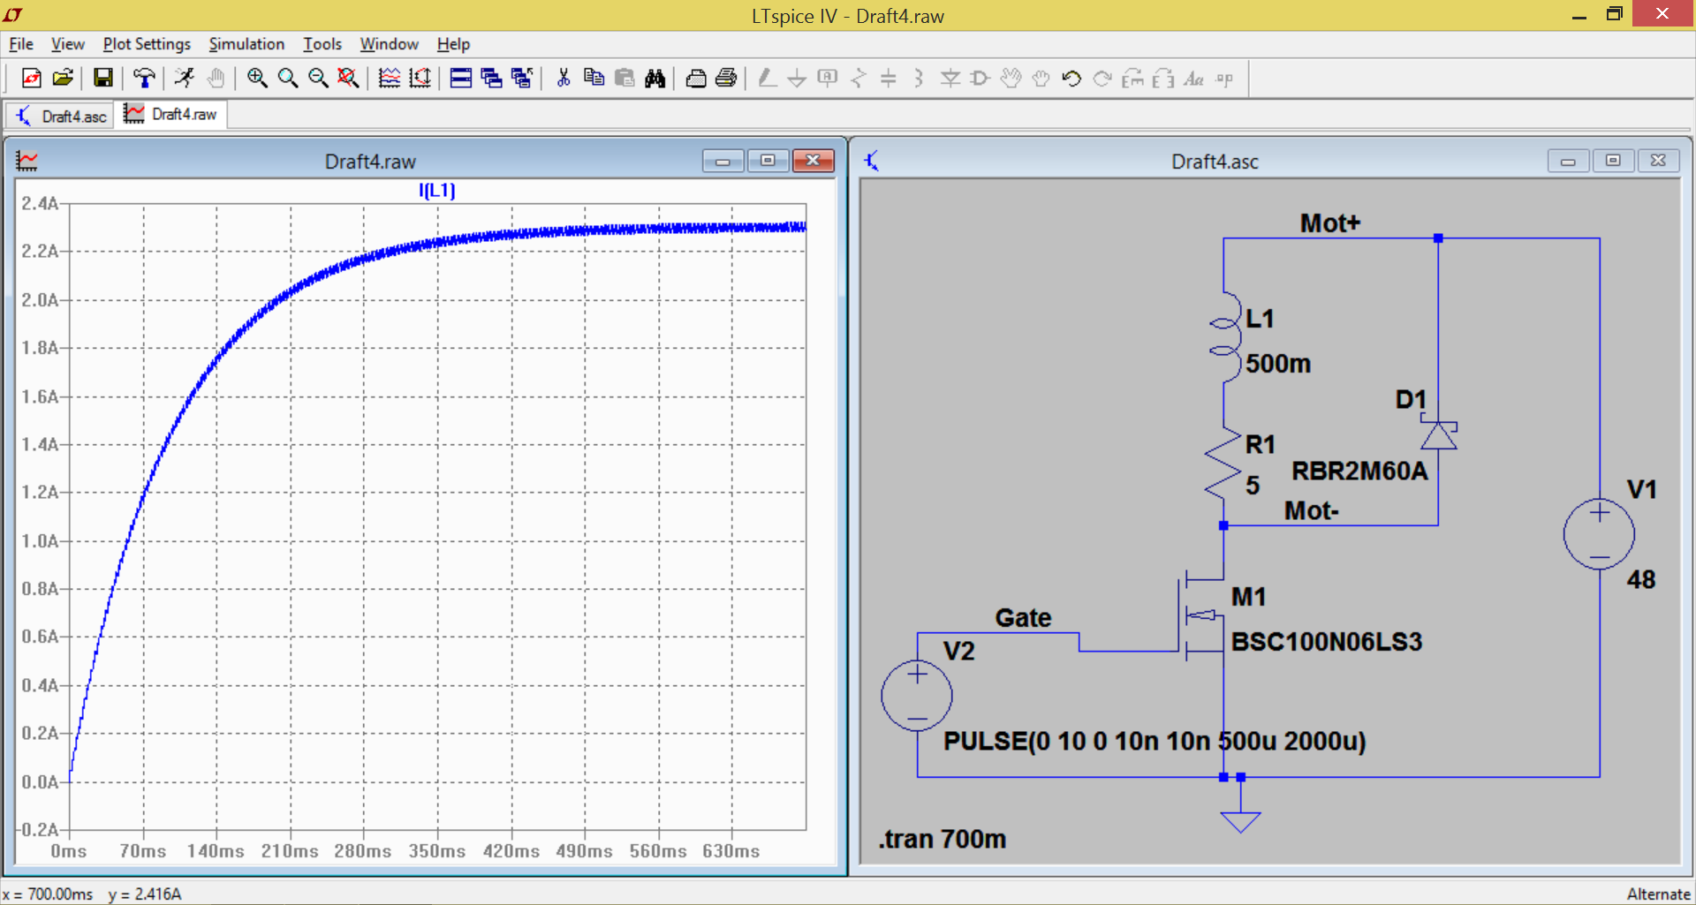
Task: Click the Close All Windows icon
Action: (522, 79)
